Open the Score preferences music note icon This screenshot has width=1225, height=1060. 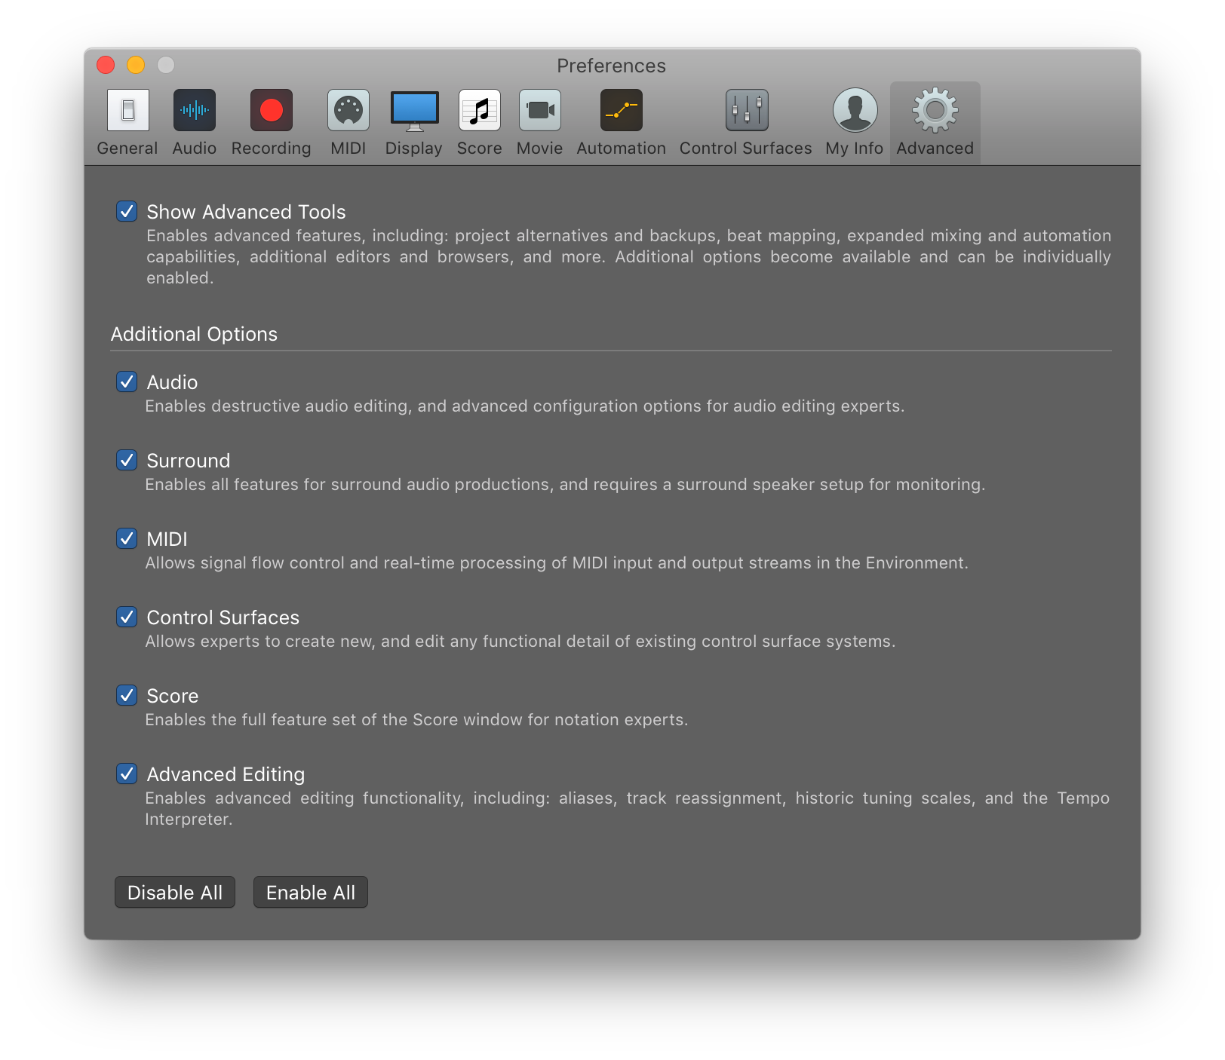[480, 110]
